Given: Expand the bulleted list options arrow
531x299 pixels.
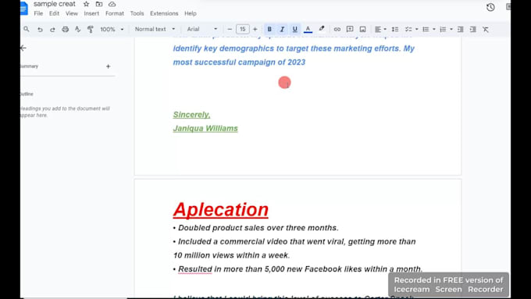Looking at the screenshot, I should click(434, 30).
